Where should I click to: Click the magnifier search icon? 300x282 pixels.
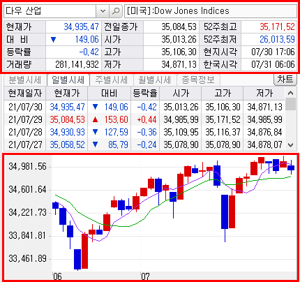pyautogui.click(x=116, y=11)
